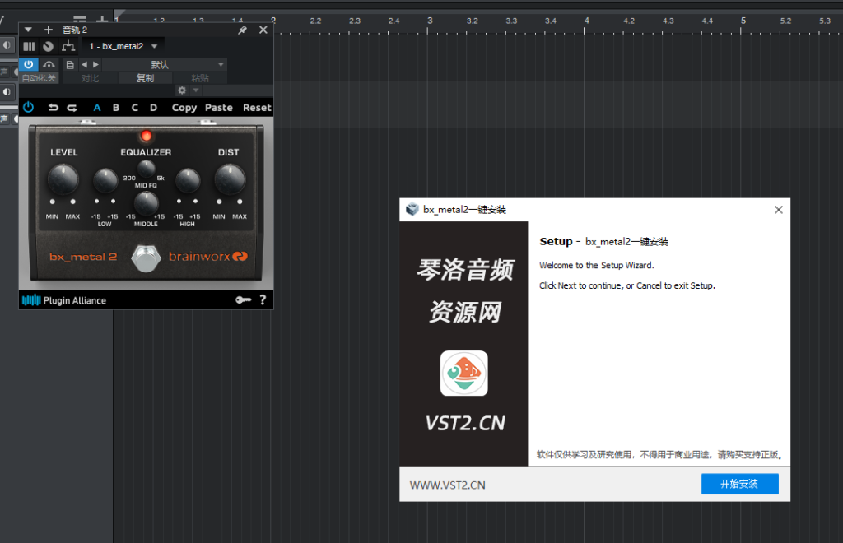Click the gear settings icon above the plugin
The width and height of the screenshot is (843, 543).
coord(183,90)
